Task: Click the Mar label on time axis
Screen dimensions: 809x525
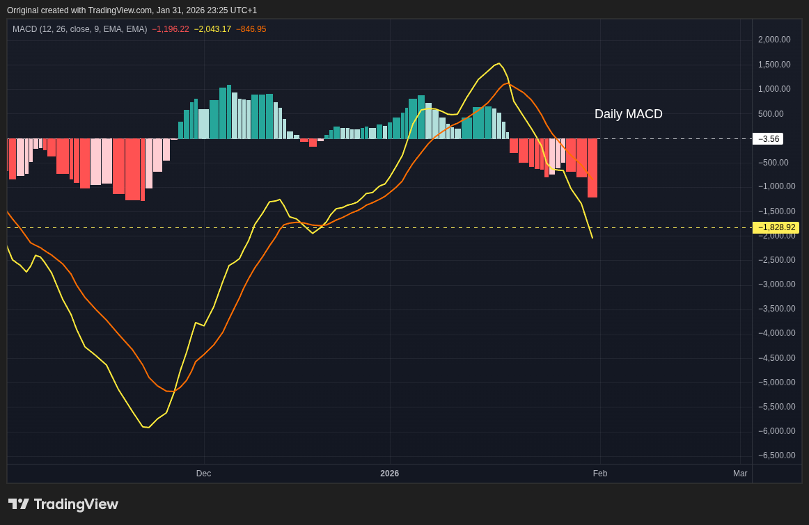Action: (740, 474)
